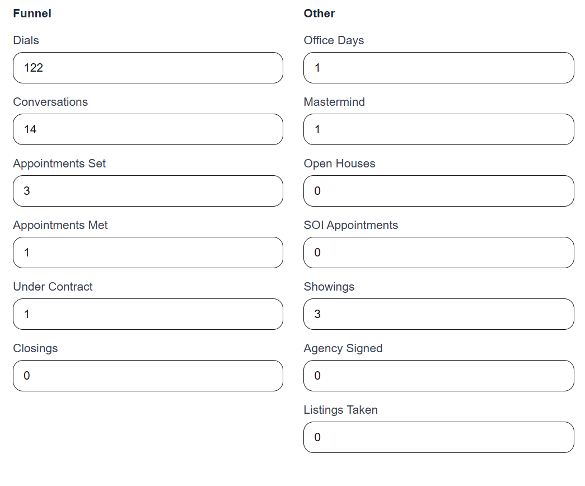Click the Dials label text
Image resolution: width=585 pixels, height=486 pixels.
(26, 40)
